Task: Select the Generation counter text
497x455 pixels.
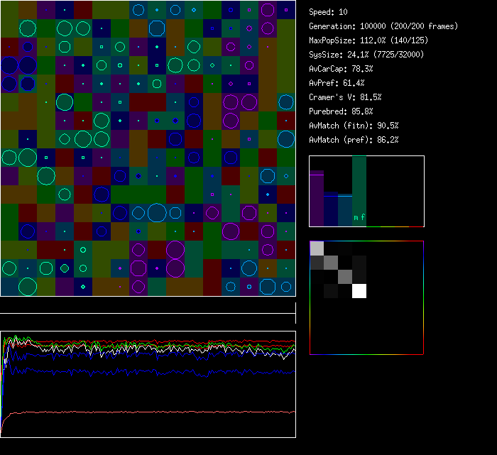Action: tap(383, 26)
